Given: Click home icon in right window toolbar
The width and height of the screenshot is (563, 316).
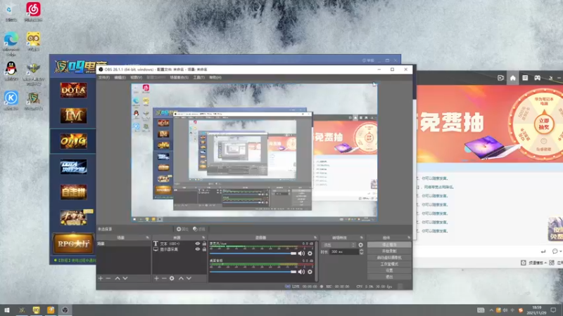Looking at the screenshot, I should [513, 78].
